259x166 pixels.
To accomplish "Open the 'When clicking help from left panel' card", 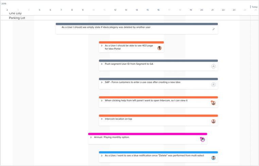I will (x=146, y=101).
